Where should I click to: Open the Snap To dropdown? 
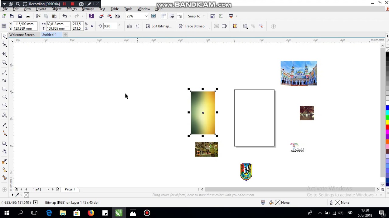point(196,16)
